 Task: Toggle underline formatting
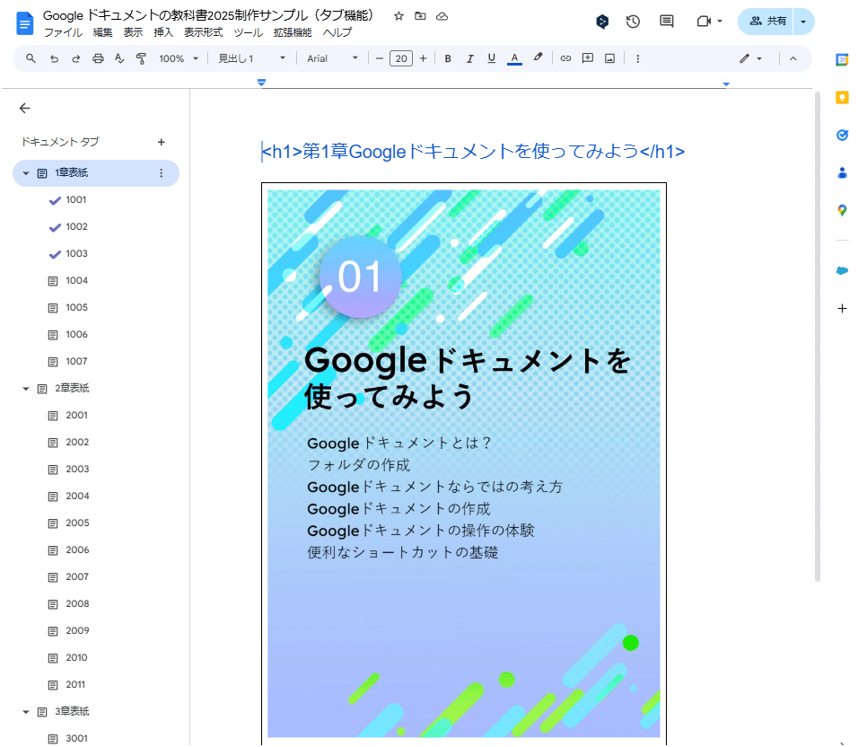click(491, 57)
